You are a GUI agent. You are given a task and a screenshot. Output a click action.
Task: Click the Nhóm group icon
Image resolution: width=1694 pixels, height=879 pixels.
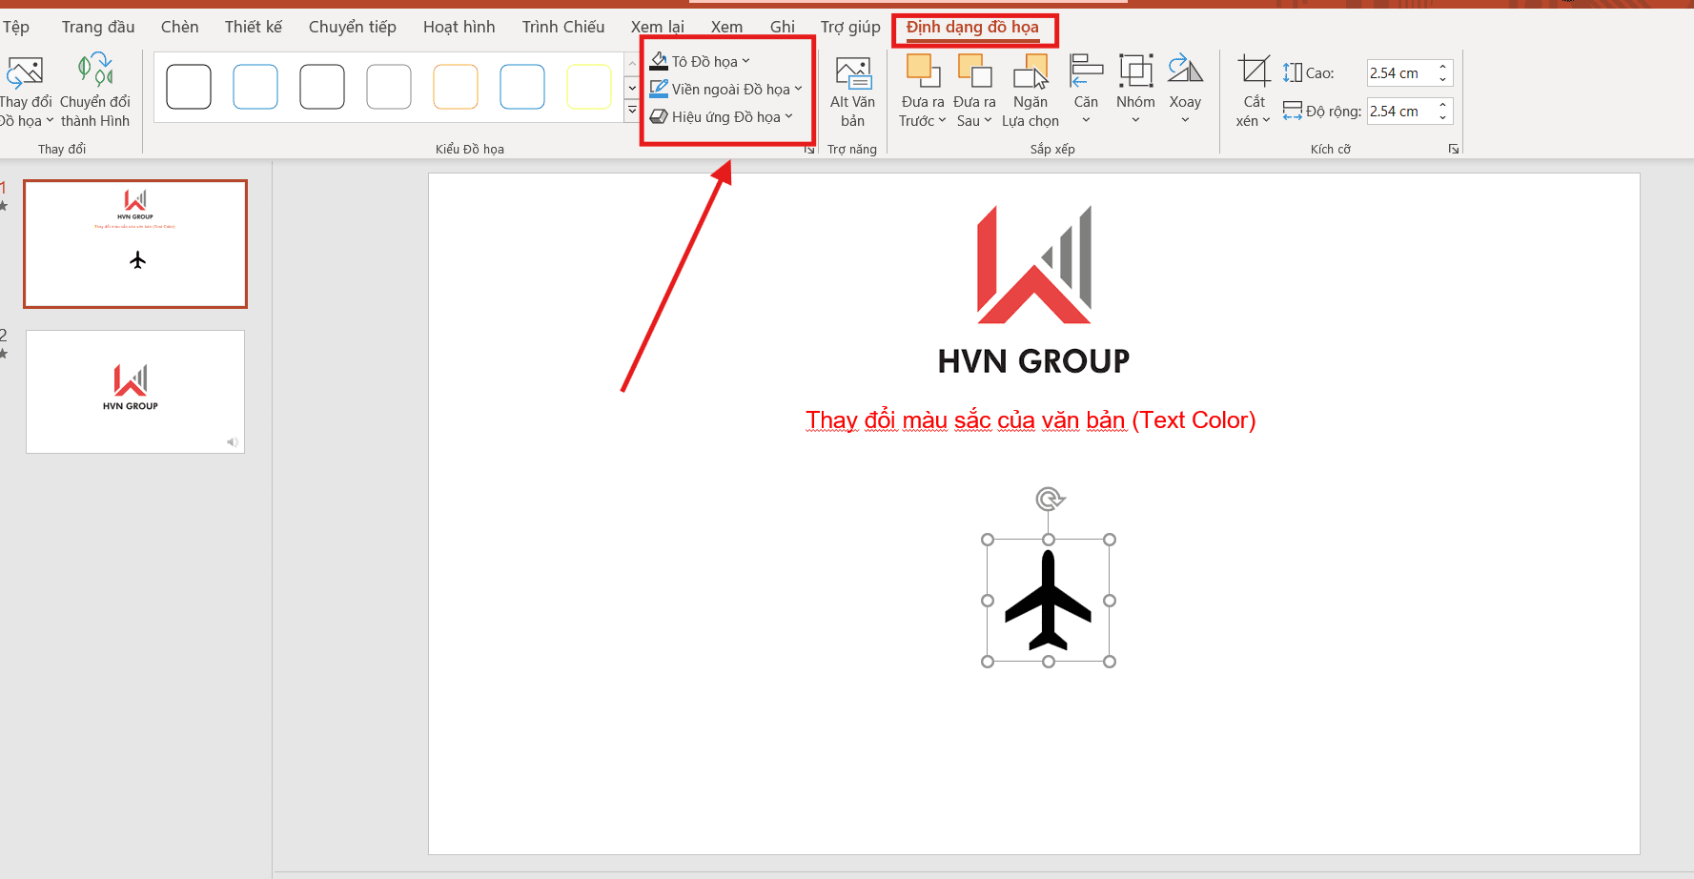pyautogui.click(x=1135, y=71)
